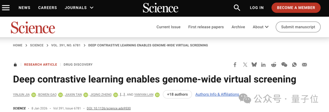The height and width of the screenshot is (112, 329).
Task: Click the search magnifier icon
Action: click(237, 8)
